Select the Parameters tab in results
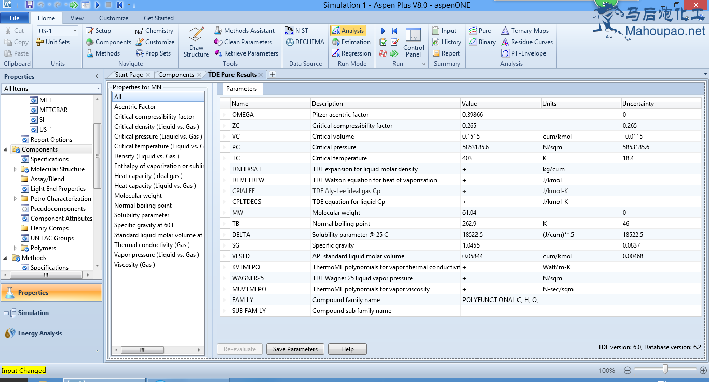 point(242,89)
